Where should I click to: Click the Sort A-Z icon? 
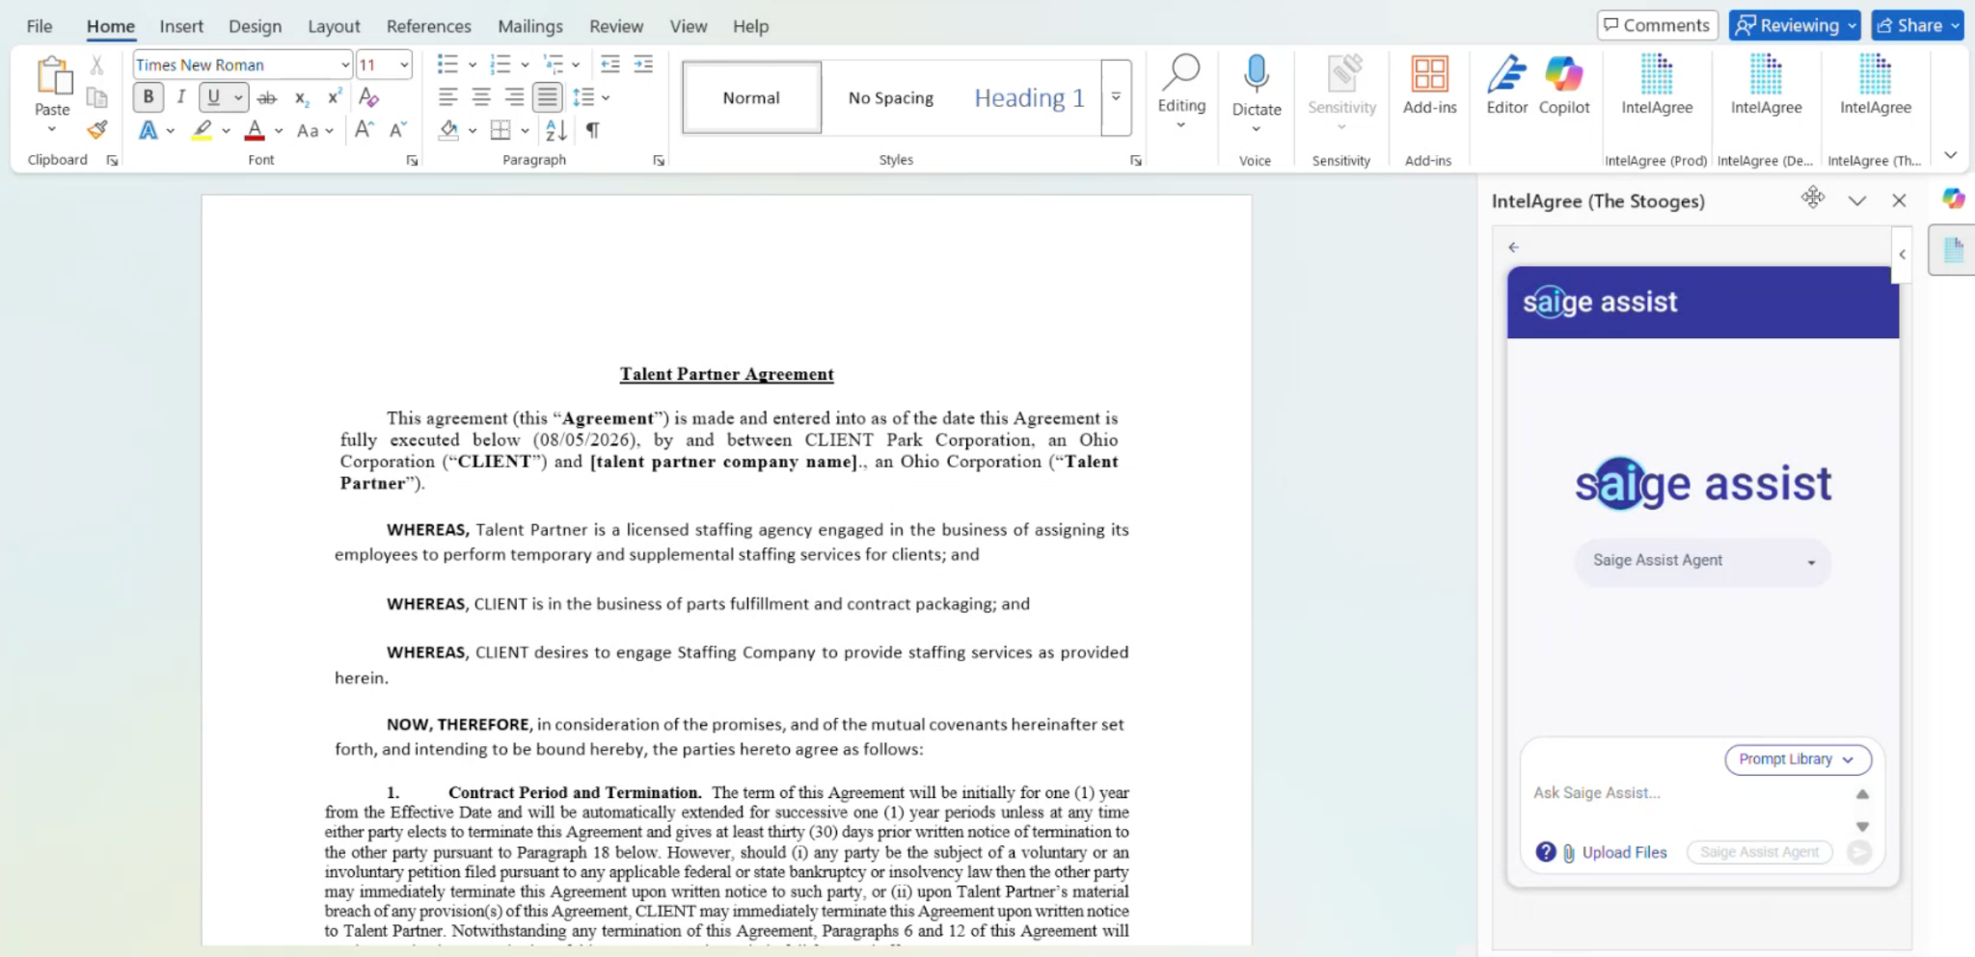pos(556,130)
